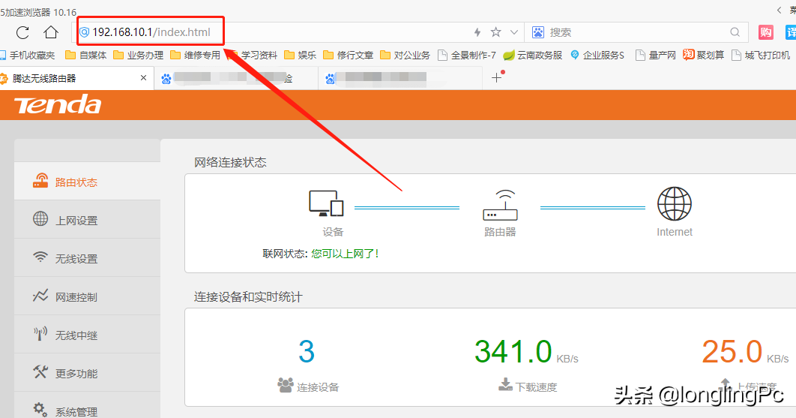The image size is (796, 418).
Task: Open the 城飞打印机 bookmark
Action: 761,55
